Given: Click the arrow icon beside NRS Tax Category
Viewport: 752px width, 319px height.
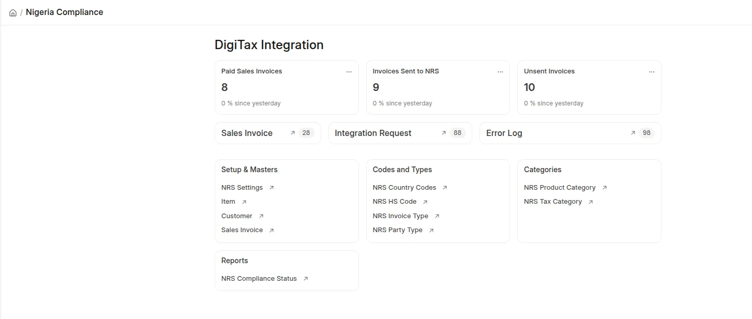Looking at the screenshot, I should (591, 202).
